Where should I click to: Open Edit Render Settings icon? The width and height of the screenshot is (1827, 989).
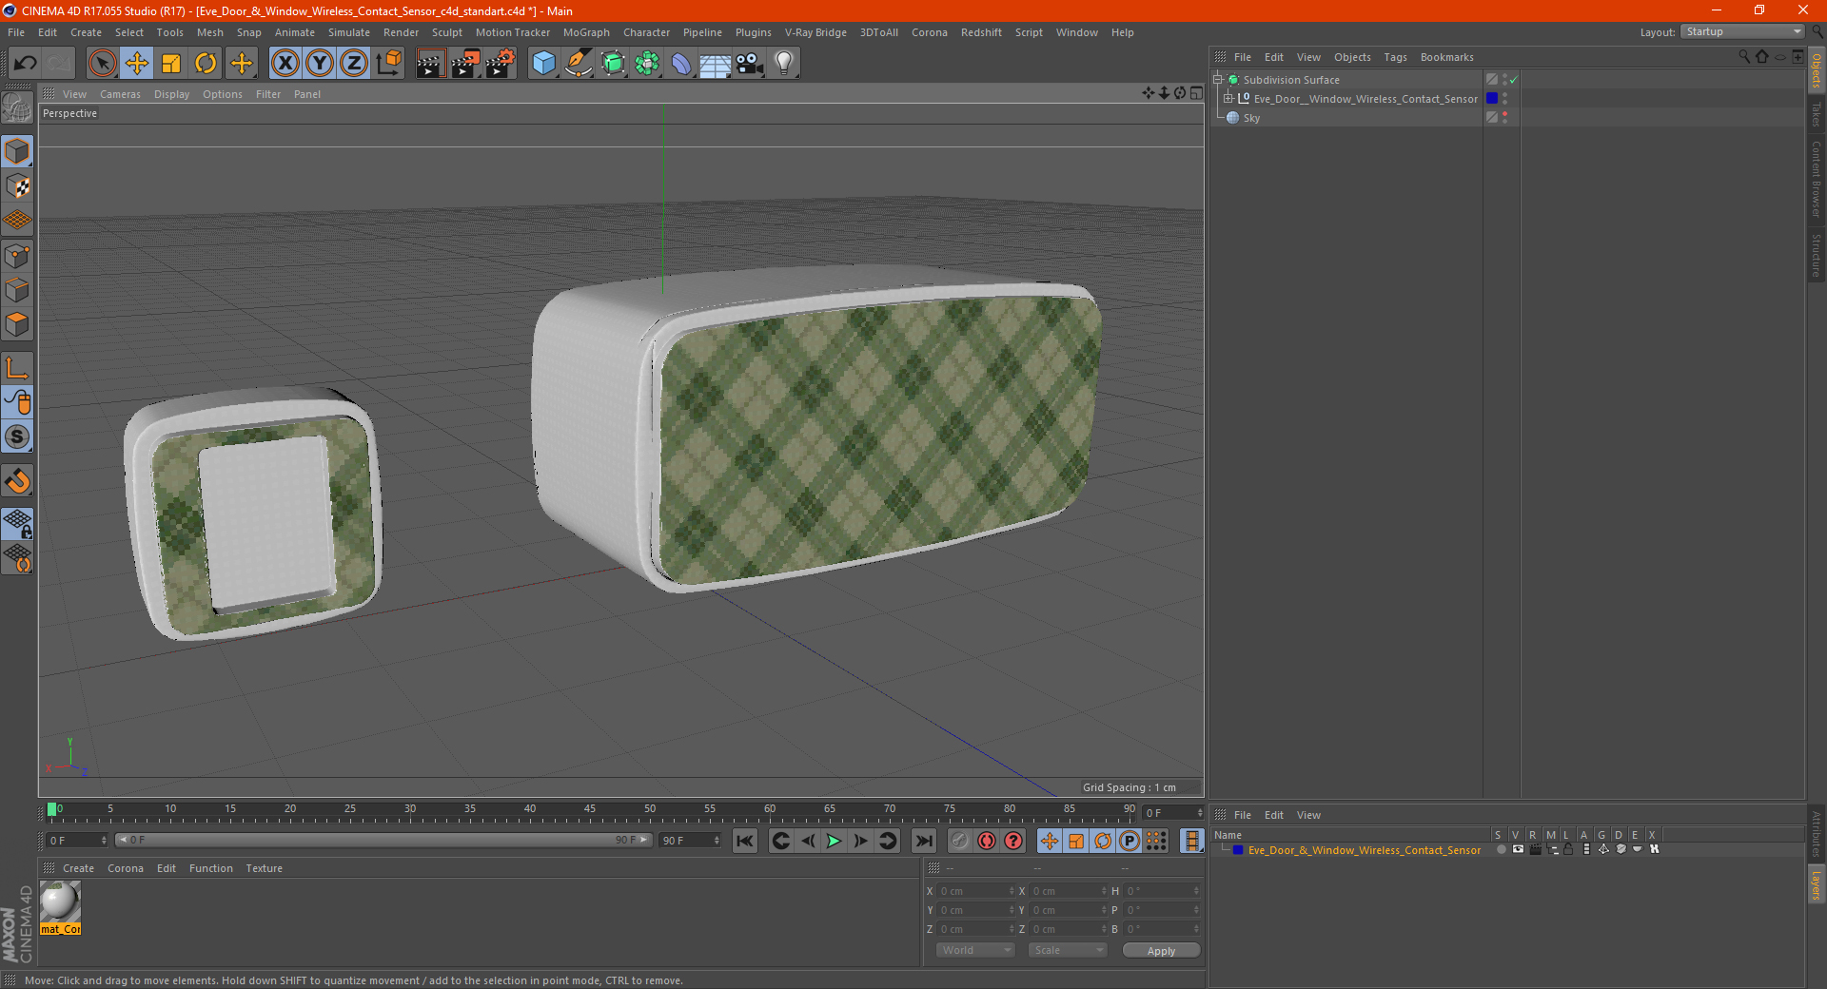[501, 64]
